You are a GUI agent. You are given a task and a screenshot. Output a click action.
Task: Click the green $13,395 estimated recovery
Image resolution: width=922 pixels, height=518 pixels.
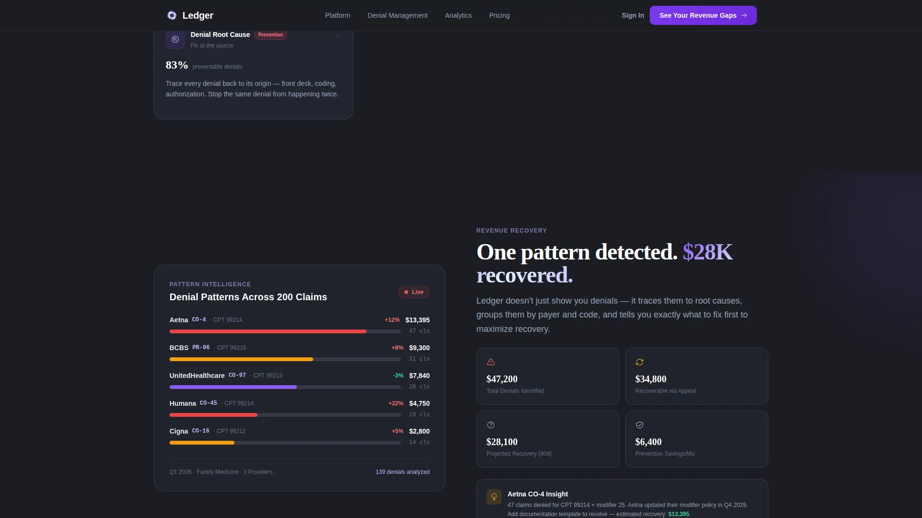679,514
